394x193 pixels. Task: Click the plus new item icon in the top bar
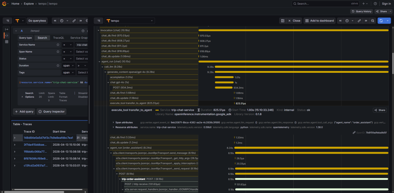(x=364, y=4)
